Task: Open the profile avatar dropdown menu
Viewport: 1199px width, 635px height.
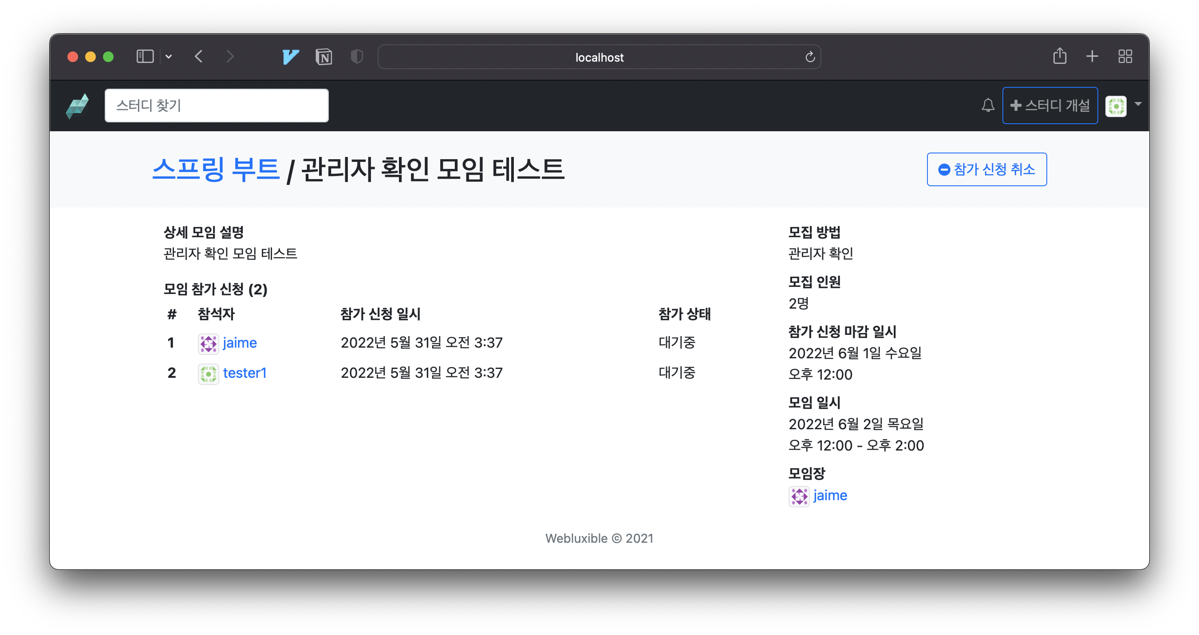Action: (x=1116, y=106)
